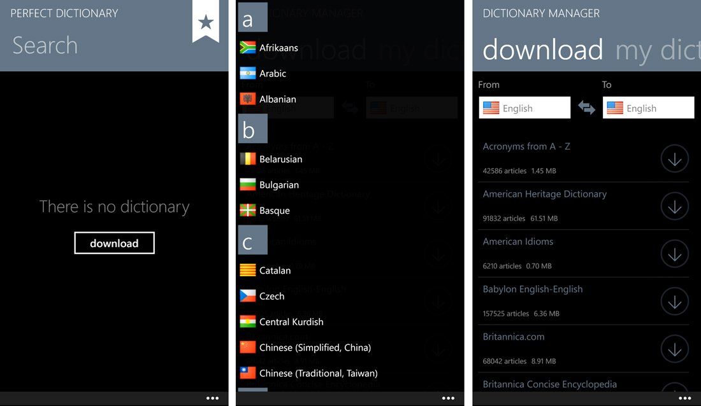Select the 'download' pivot header

(542, 50)
